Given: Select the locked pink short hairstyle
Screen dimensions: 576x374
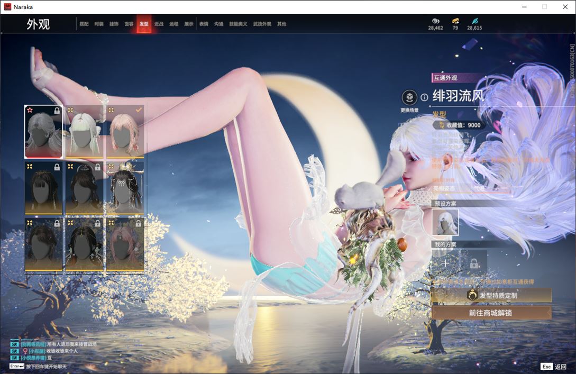Looking at the screenshot, I should click(x=125, y=245).
